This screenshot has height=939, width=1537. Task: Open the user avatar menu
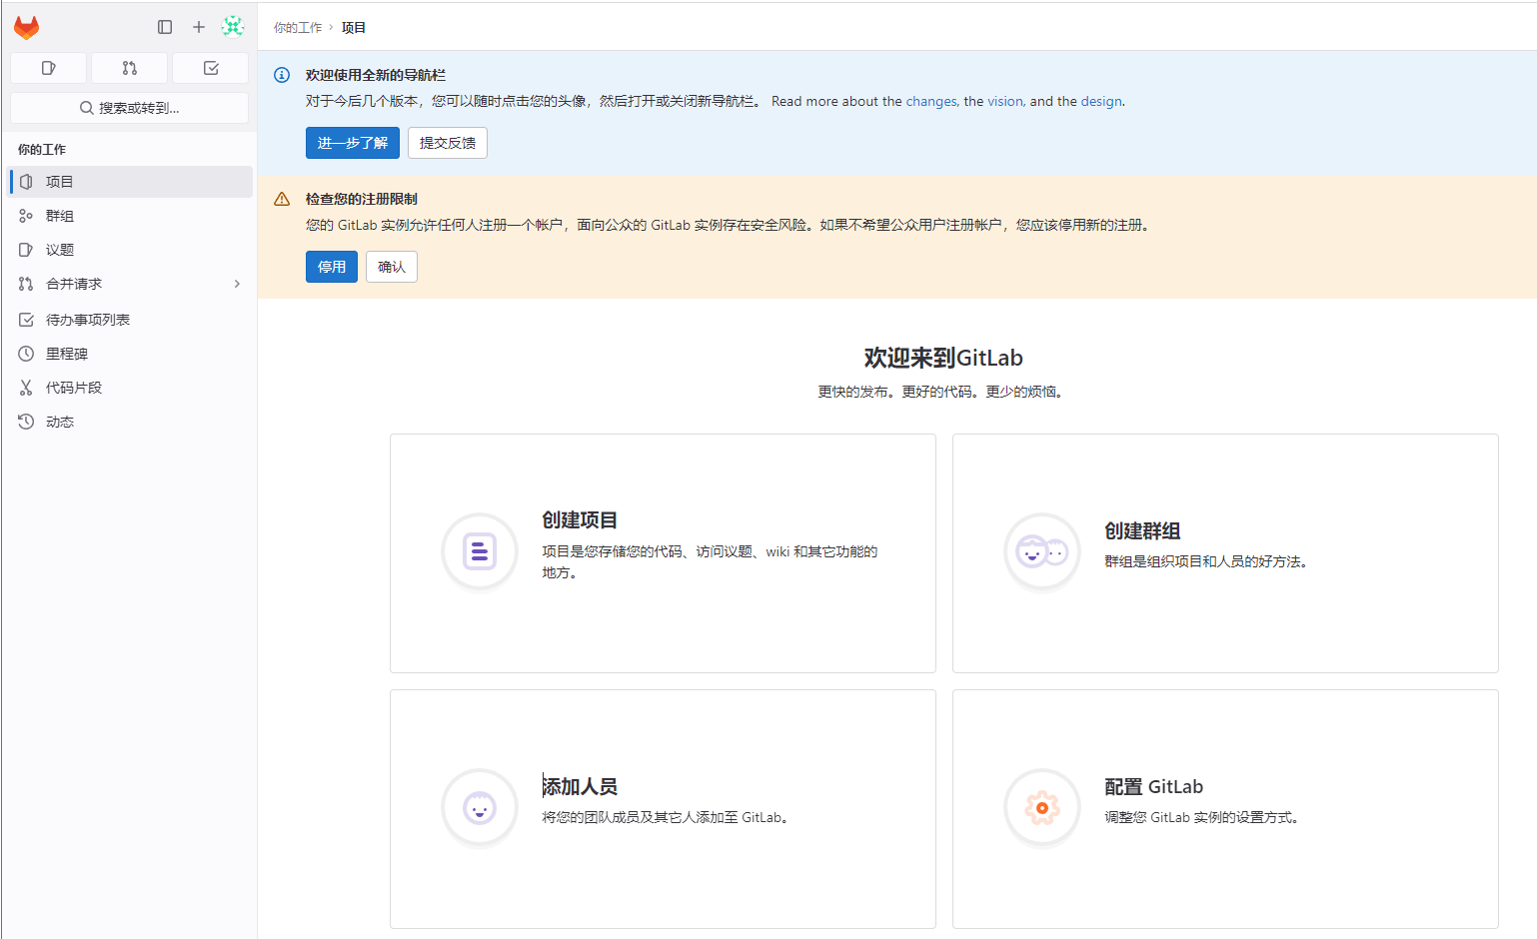[233, 27]
